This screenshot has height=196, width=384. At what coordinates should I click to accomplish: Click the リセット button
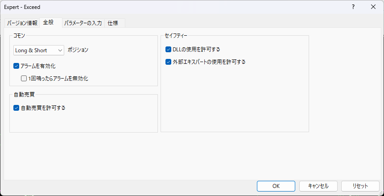(360, 186)
